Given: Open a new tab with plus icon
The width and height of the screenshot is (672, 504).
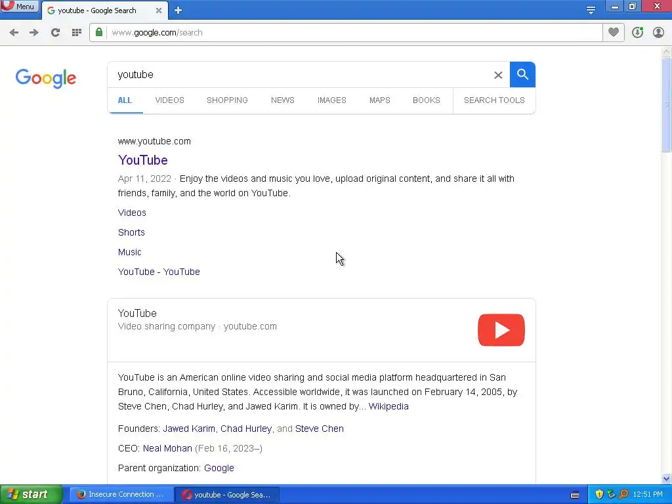Looking at the screenshot, I should pos(178,10).
